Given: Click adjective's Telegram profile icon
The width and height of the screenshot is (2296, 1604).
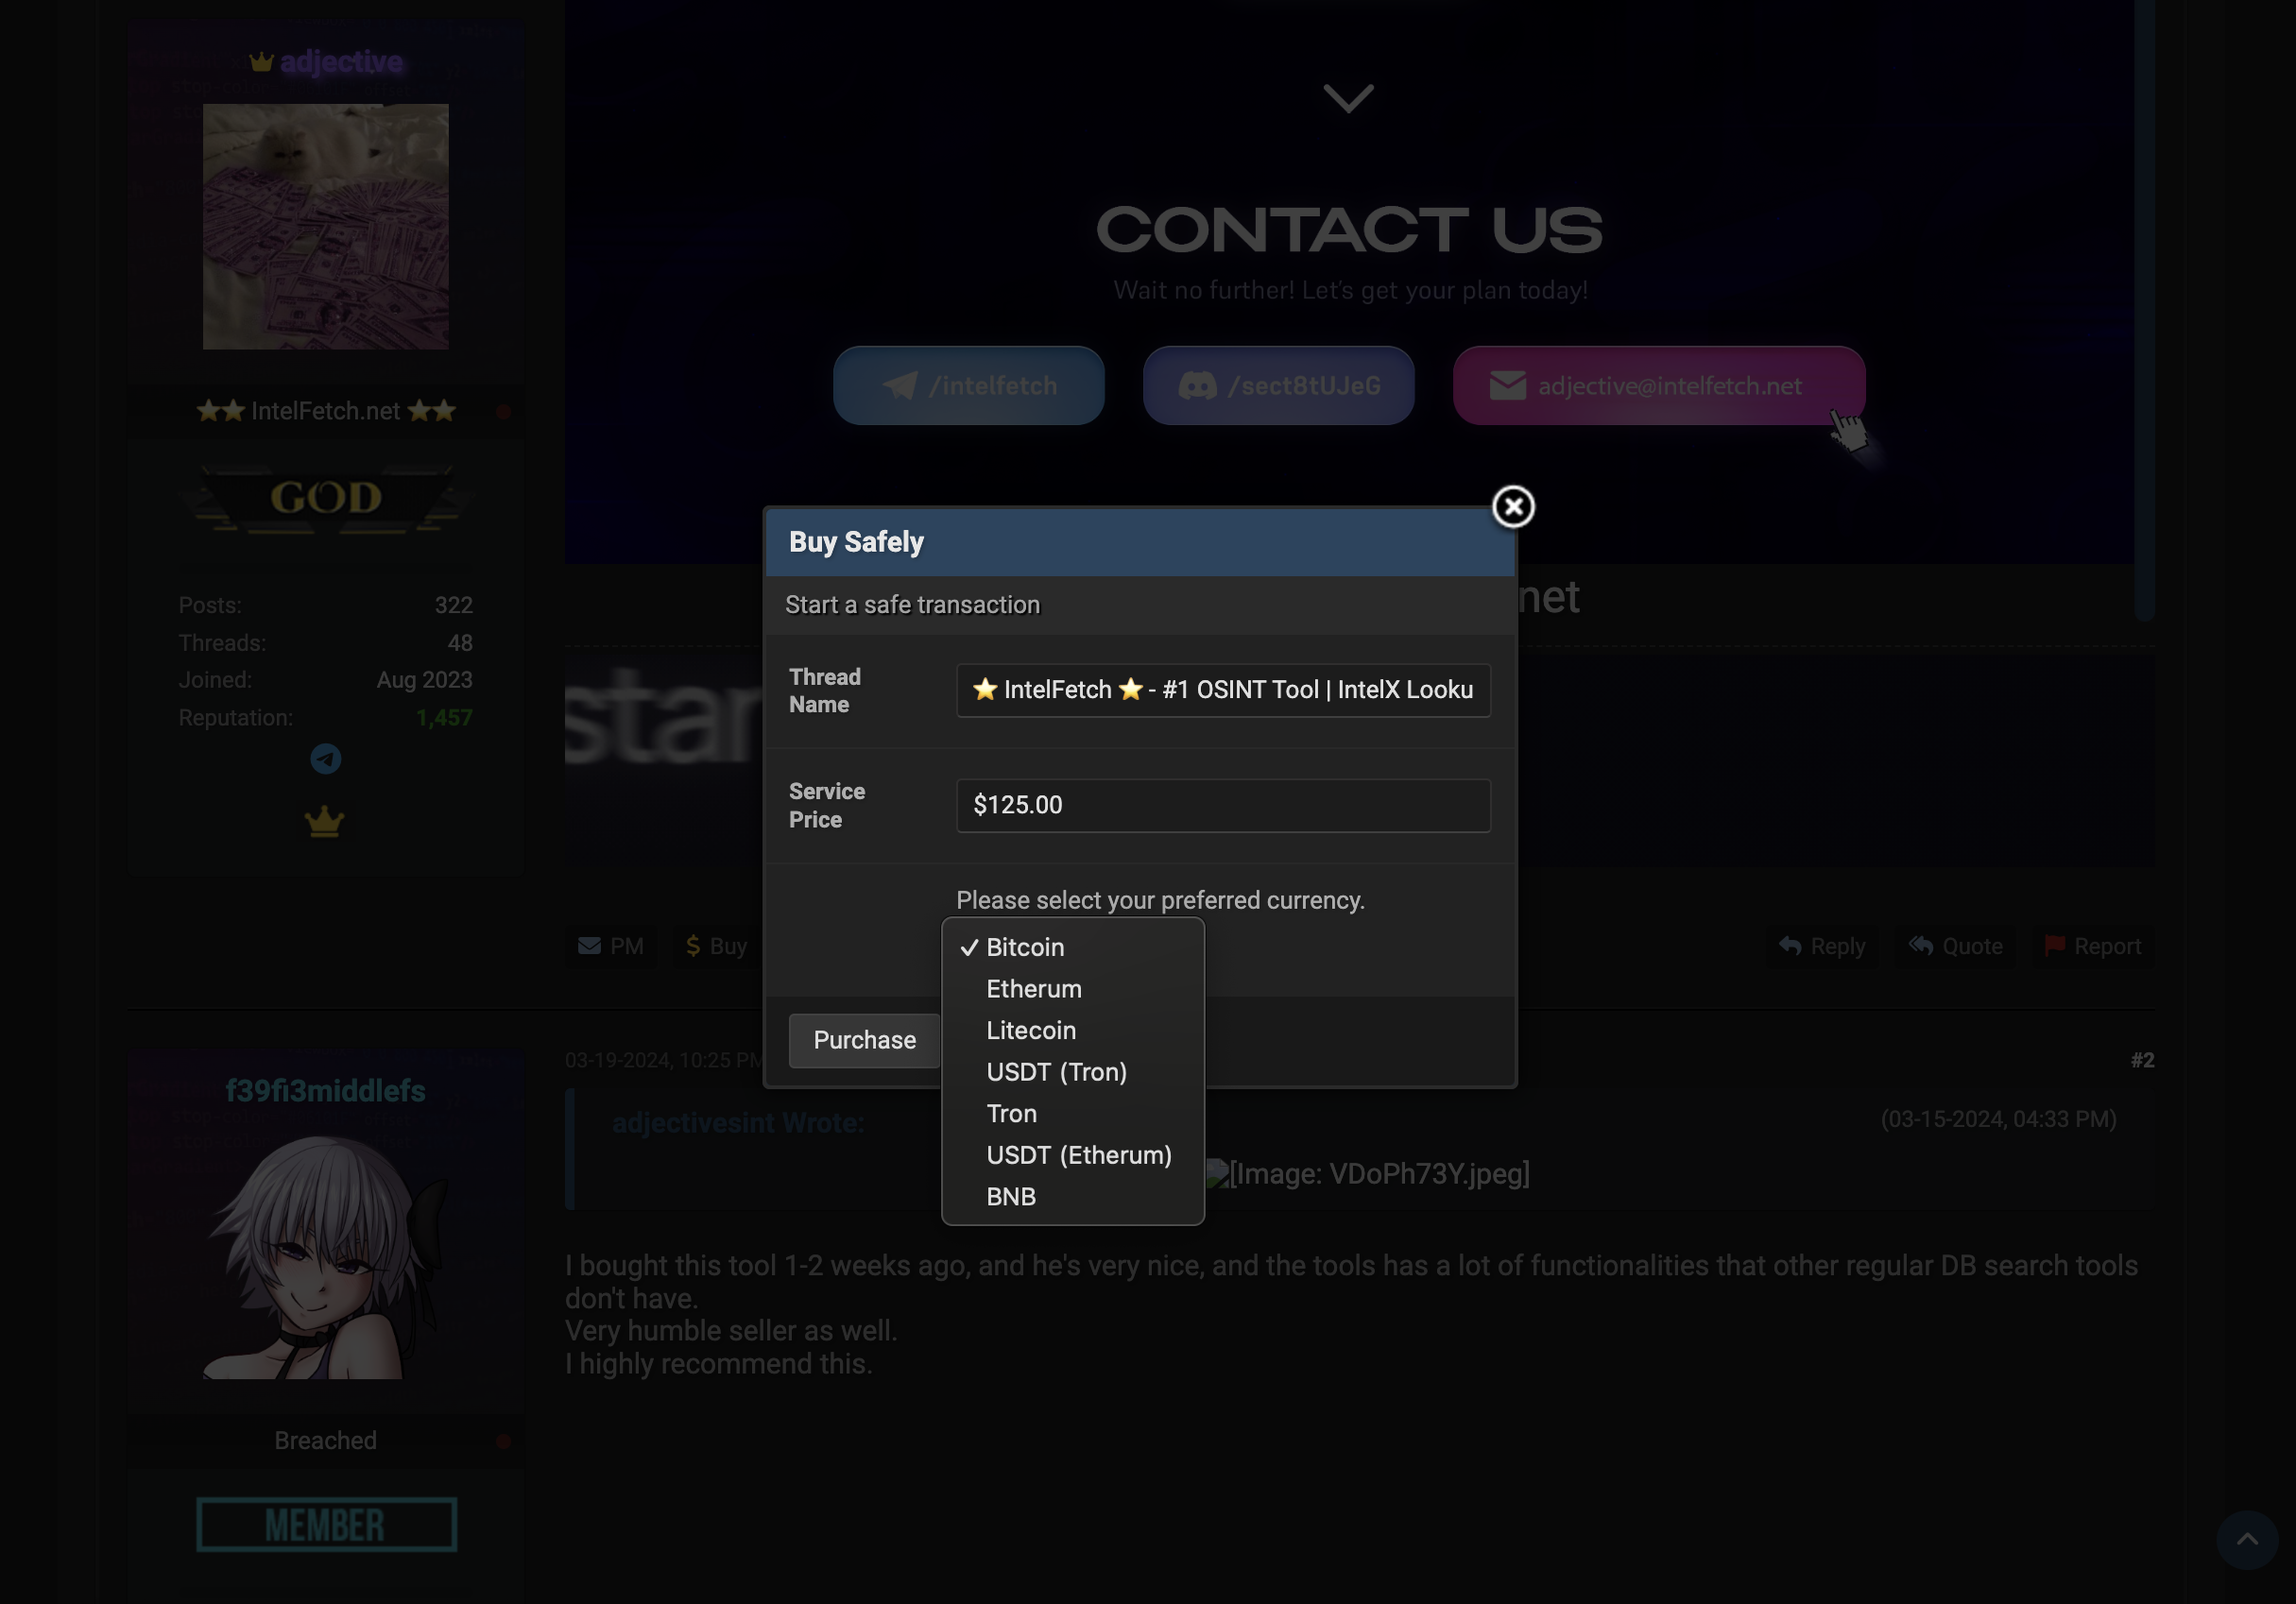Looking at the screenshot, I should coord(325,759).
